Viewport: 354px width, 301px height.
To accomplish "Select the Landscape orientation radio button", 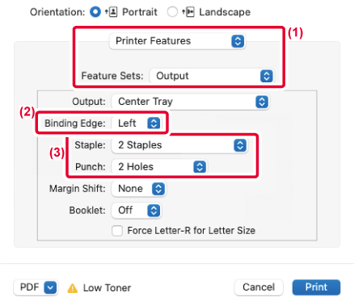I will [x=172, y=12].
